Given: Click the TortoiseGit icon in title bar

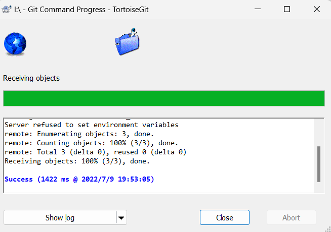Looking at the screenshot, I should (8, 9).
